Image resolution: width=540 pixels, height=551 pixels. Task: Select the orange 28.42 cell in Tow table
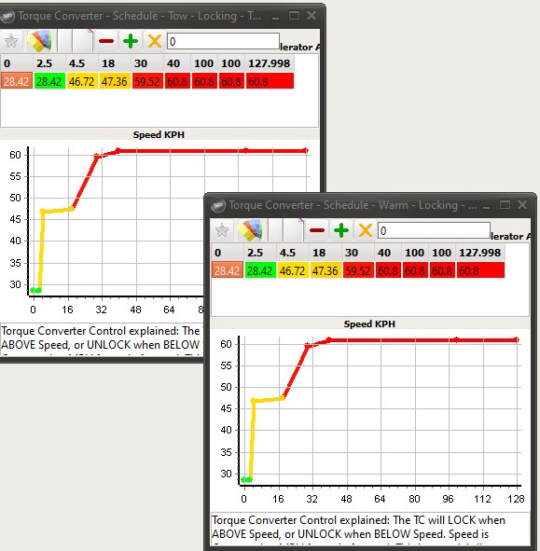click(17, 81)
